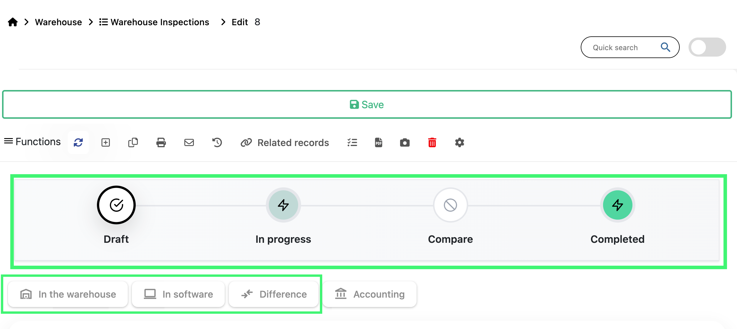Delete the record with red trash icon
Viewport: 737px width, 329px height.
[432, 143]
